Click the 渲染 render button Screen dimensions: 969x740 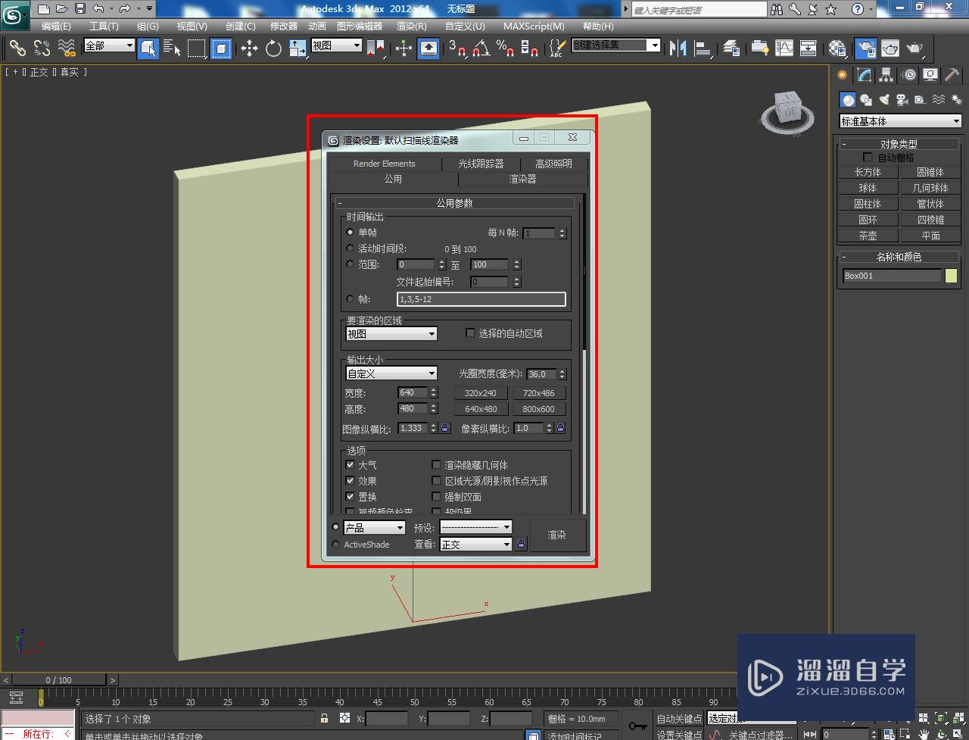point(557,535)
